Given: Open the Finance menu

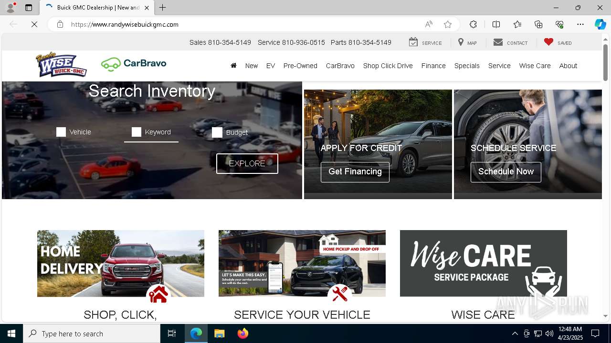Looking at the screenshot, I should 433,66.
